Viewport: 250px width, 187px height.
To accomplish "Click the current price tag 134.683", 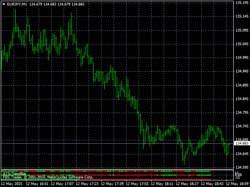I will click(x=241, y=144).
